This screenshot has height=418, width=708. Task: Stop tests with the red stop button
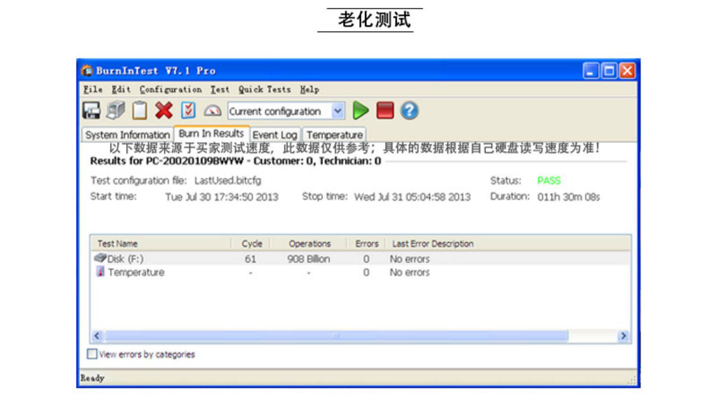pos(385,111)
